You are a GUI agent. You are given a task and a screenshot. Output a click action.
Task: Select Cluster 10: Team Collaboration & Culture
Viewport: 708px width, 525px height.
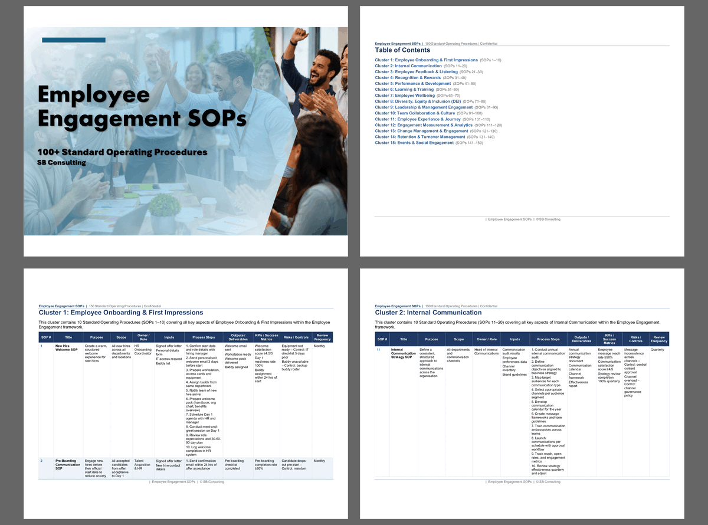click(415, 113)
